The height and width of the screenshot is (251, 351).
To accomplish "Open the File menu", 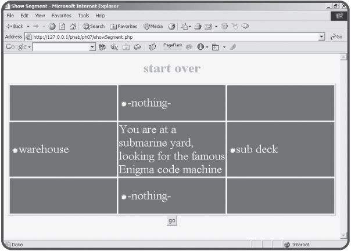I will [x=10, y=15].
